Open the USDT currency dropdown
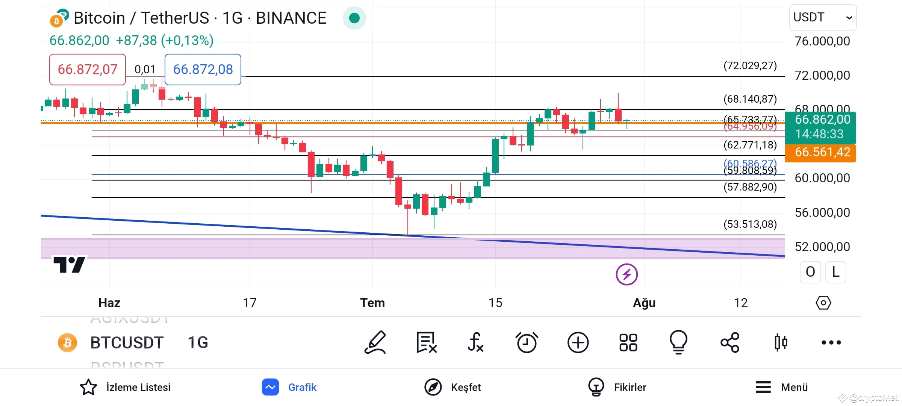The height and width of the screenshot is (406, 902). coord(822,17)
